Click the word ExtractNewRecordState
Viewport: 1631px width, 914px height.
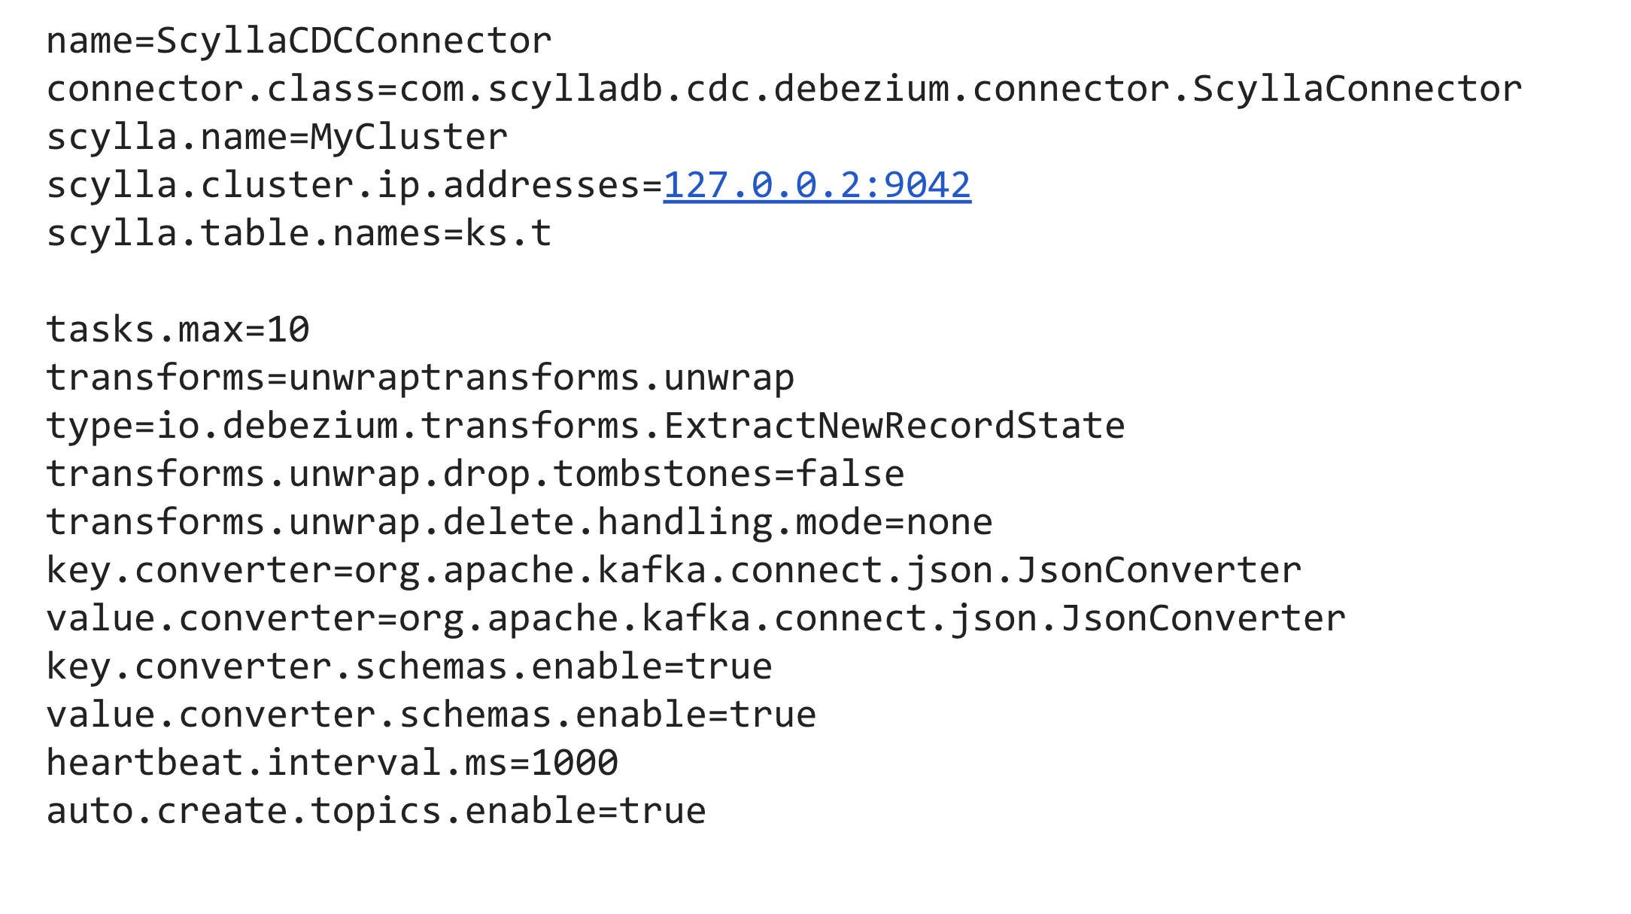click(x=894, y=426)
